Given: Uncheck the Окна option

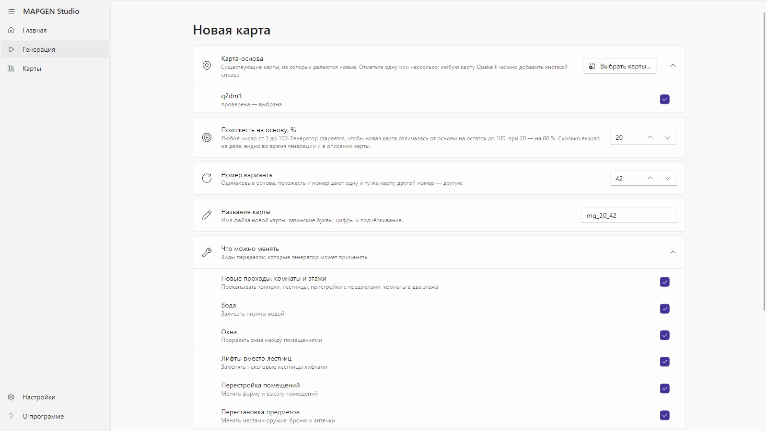Looking at the screenshot, I should [665, 335].
